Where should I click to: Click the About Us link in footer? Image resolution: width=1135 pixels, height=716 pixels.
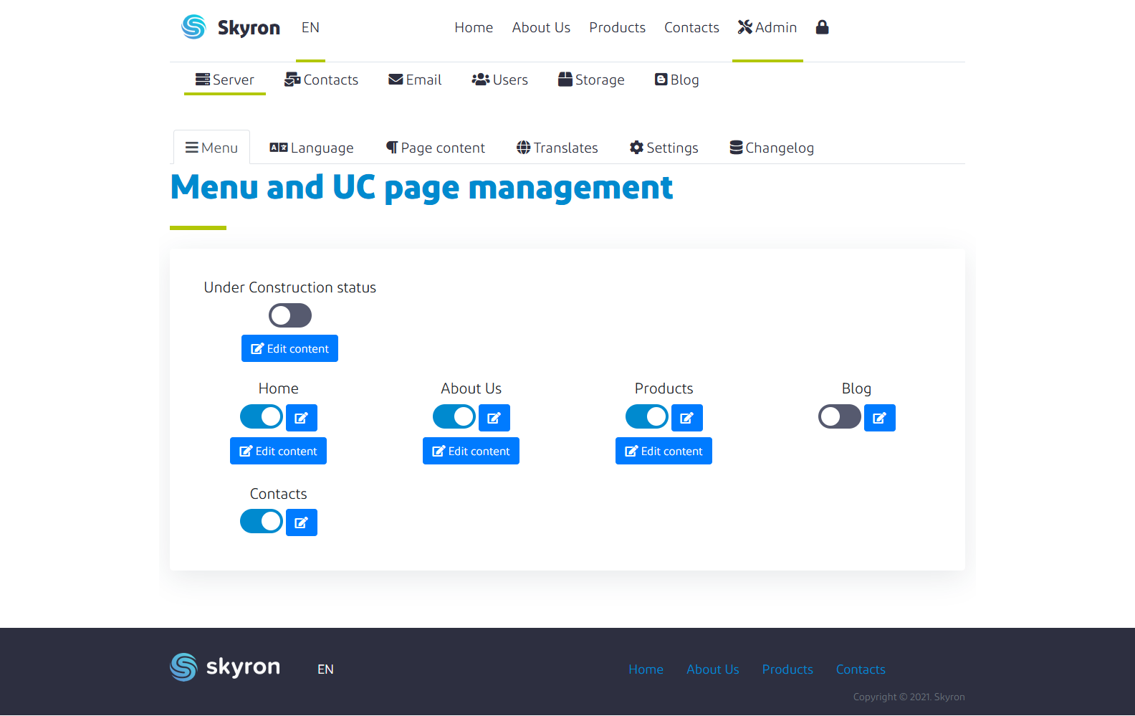coord(712,669)
